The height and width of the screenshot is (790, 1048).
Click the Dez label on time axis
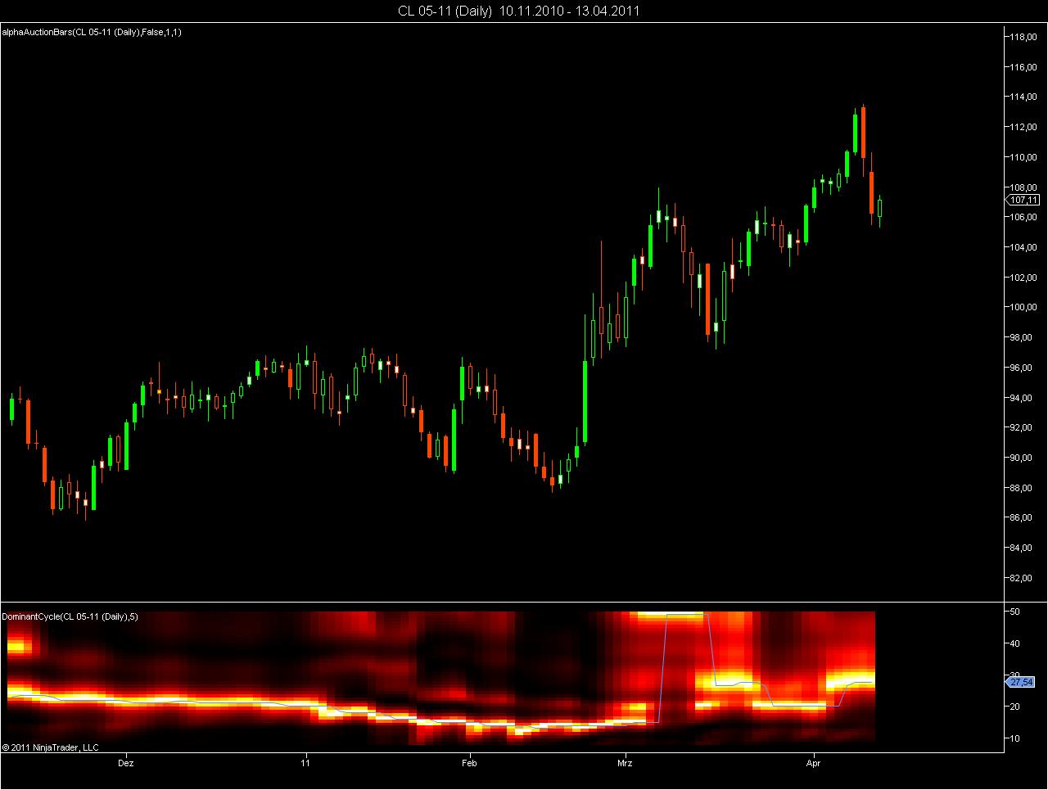126,762
